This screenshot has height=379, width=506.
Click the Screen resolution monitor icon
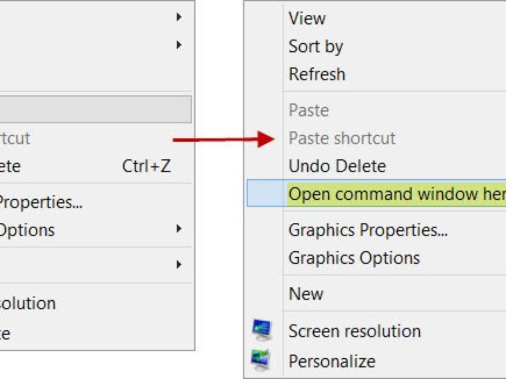262,330
